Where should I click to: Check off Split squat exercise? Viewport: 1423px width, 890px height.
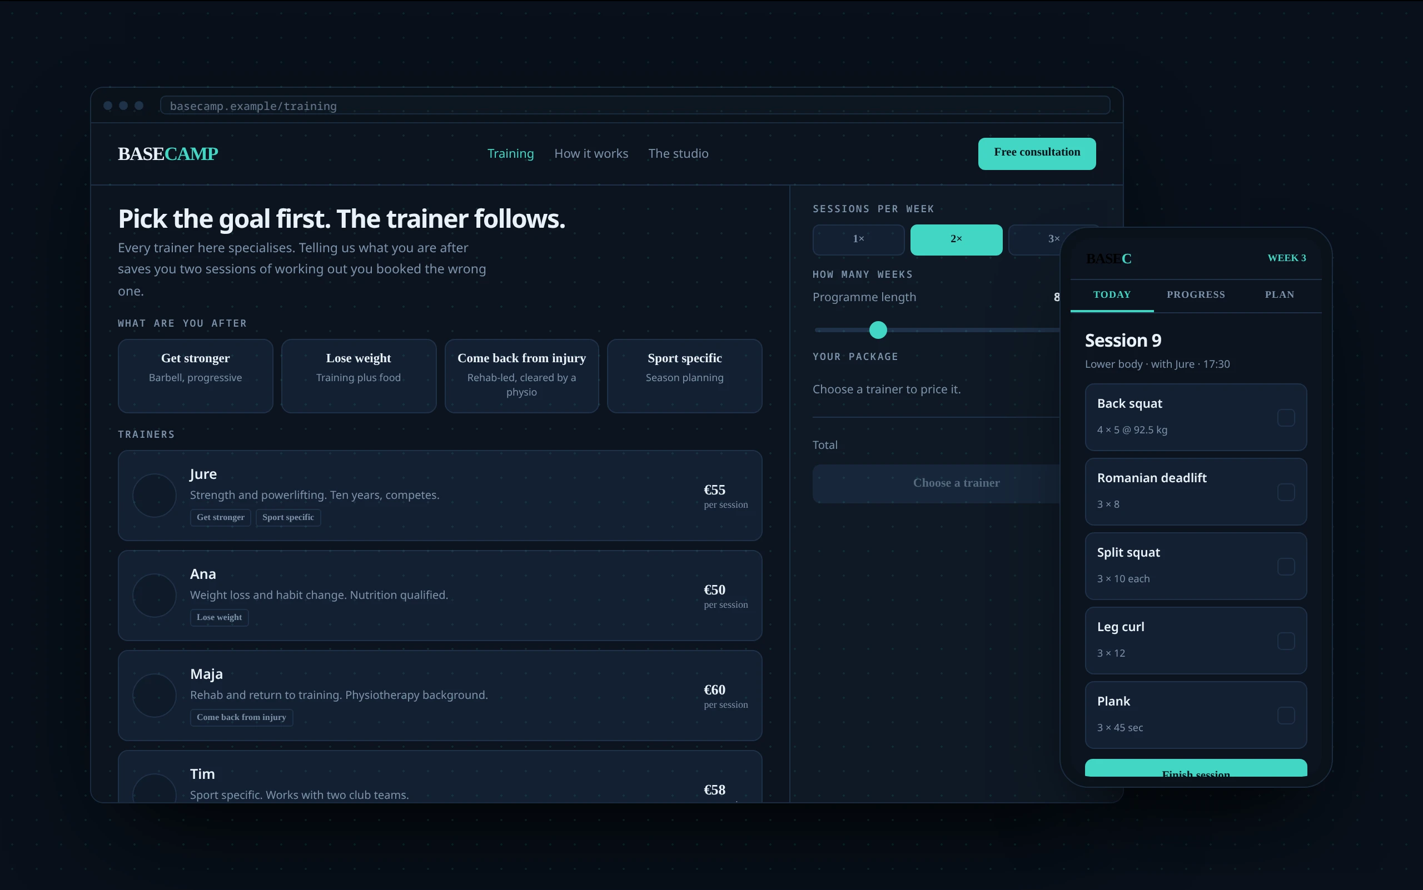(1286, 567)
